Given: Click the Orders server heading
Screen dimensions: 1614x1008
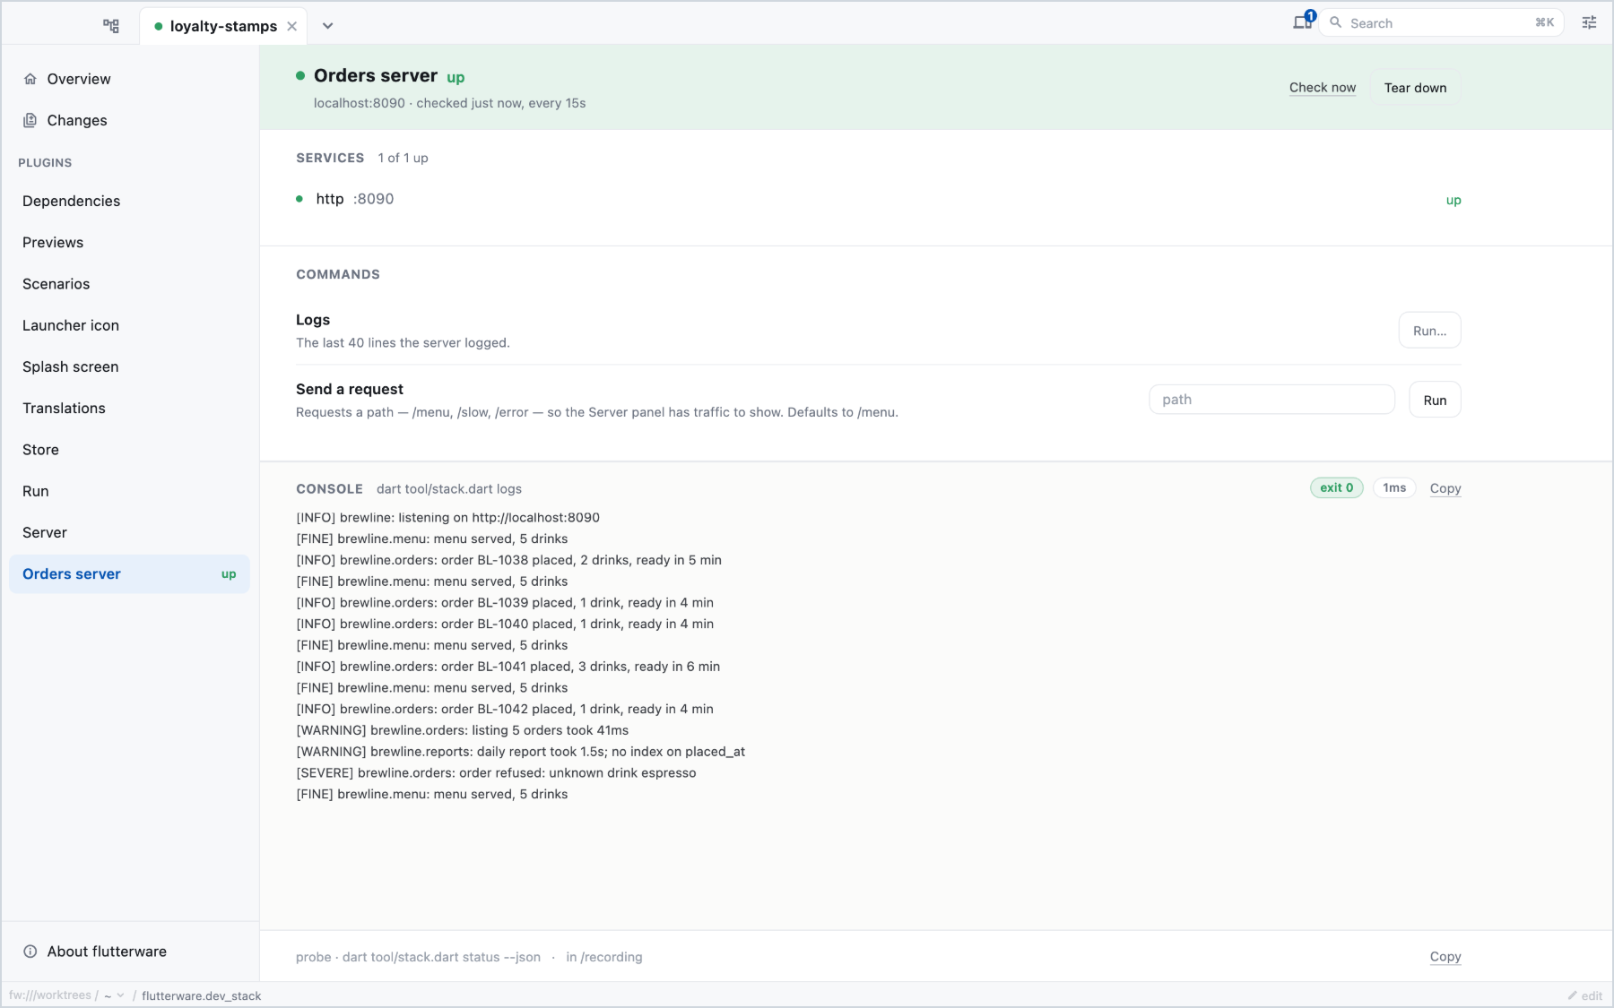Looking at the screenshot, I should click(376, 75).
